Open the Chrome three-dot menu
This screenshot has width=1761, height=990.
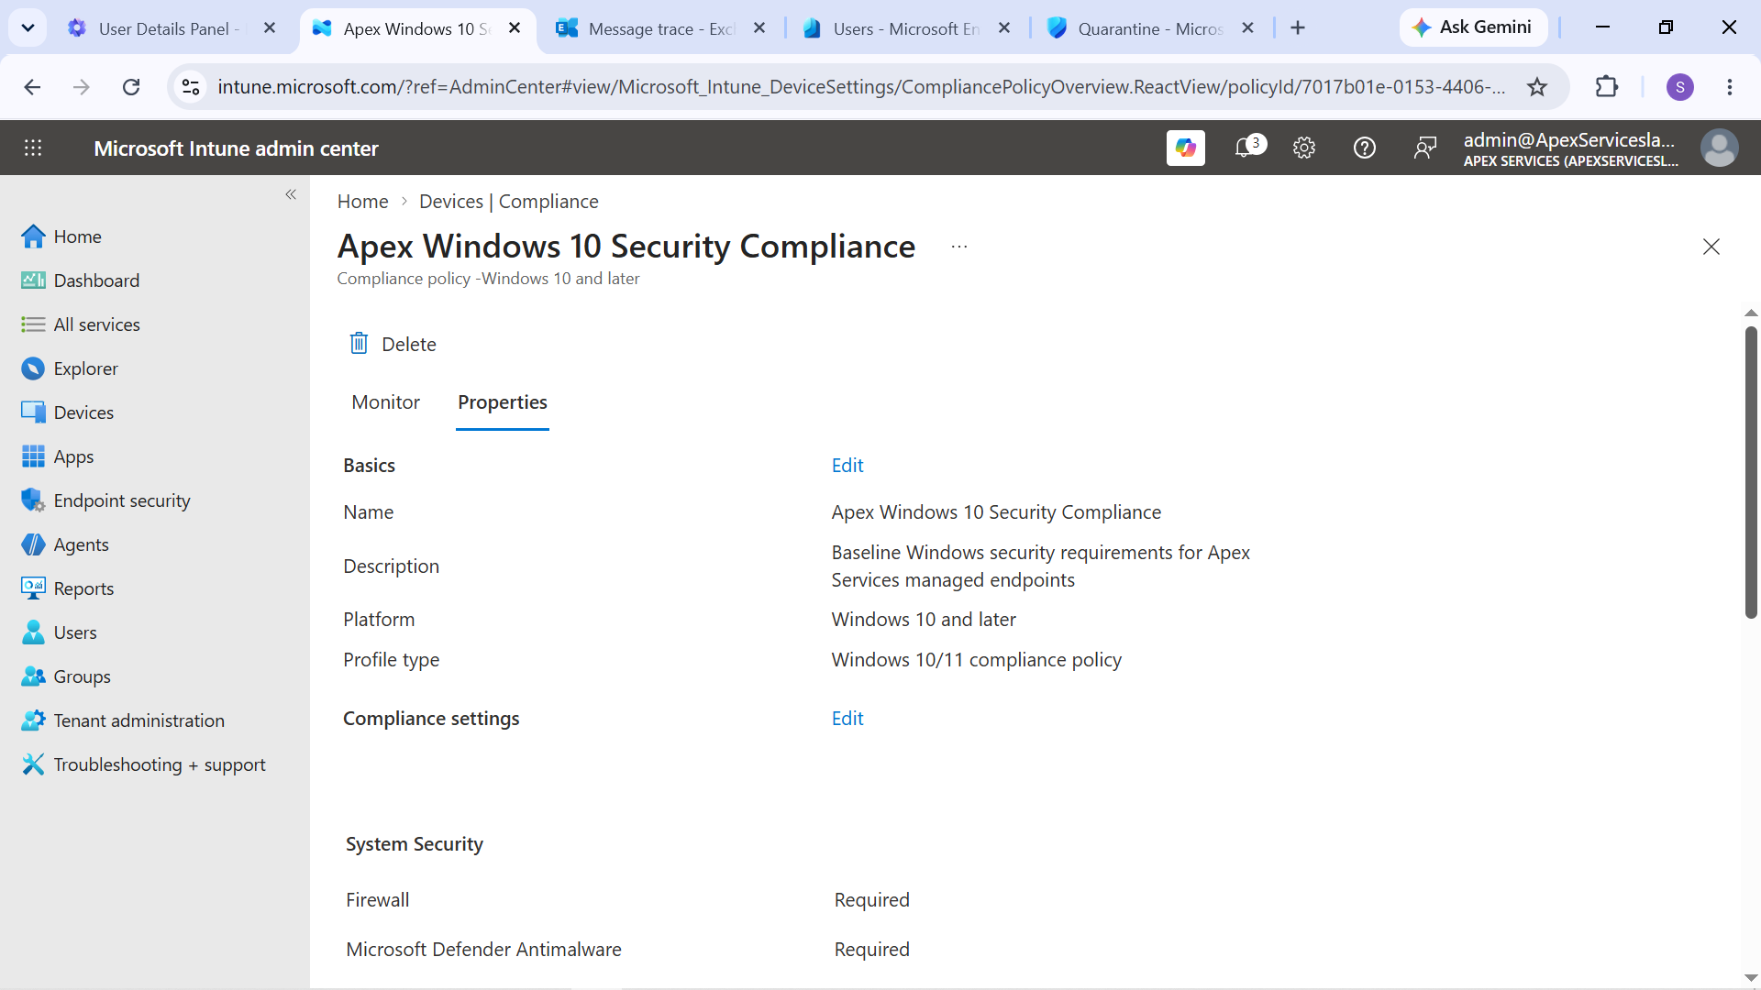1729,87
